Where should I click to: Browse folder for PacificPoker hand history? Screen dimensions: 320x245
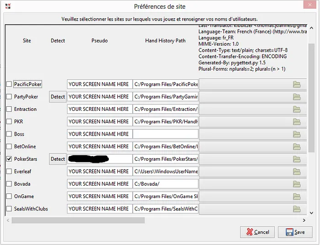[253, 84]
